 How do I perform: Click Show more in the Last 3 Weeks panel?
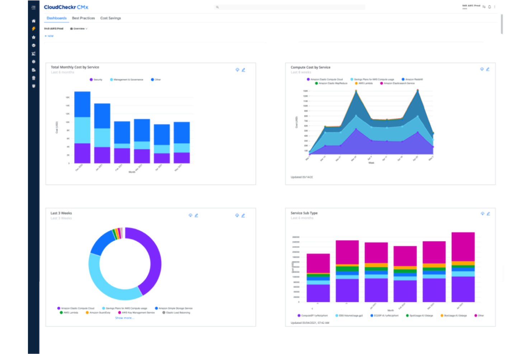(x=124, y=317)
